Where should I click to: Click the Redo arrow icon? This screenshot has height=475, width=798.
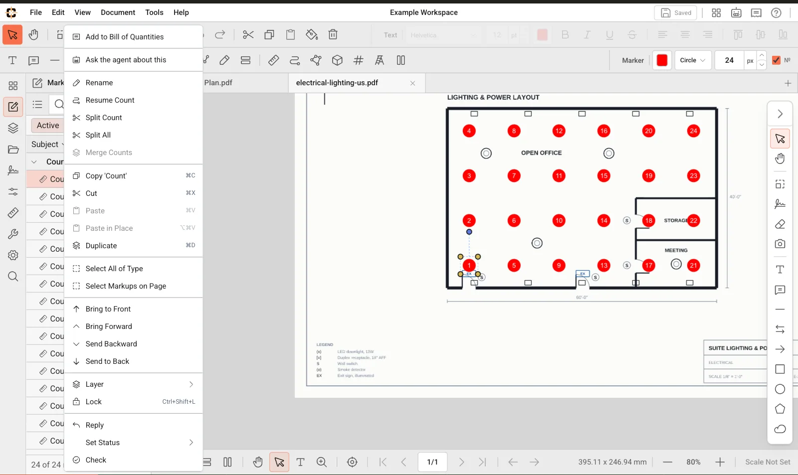220,35
